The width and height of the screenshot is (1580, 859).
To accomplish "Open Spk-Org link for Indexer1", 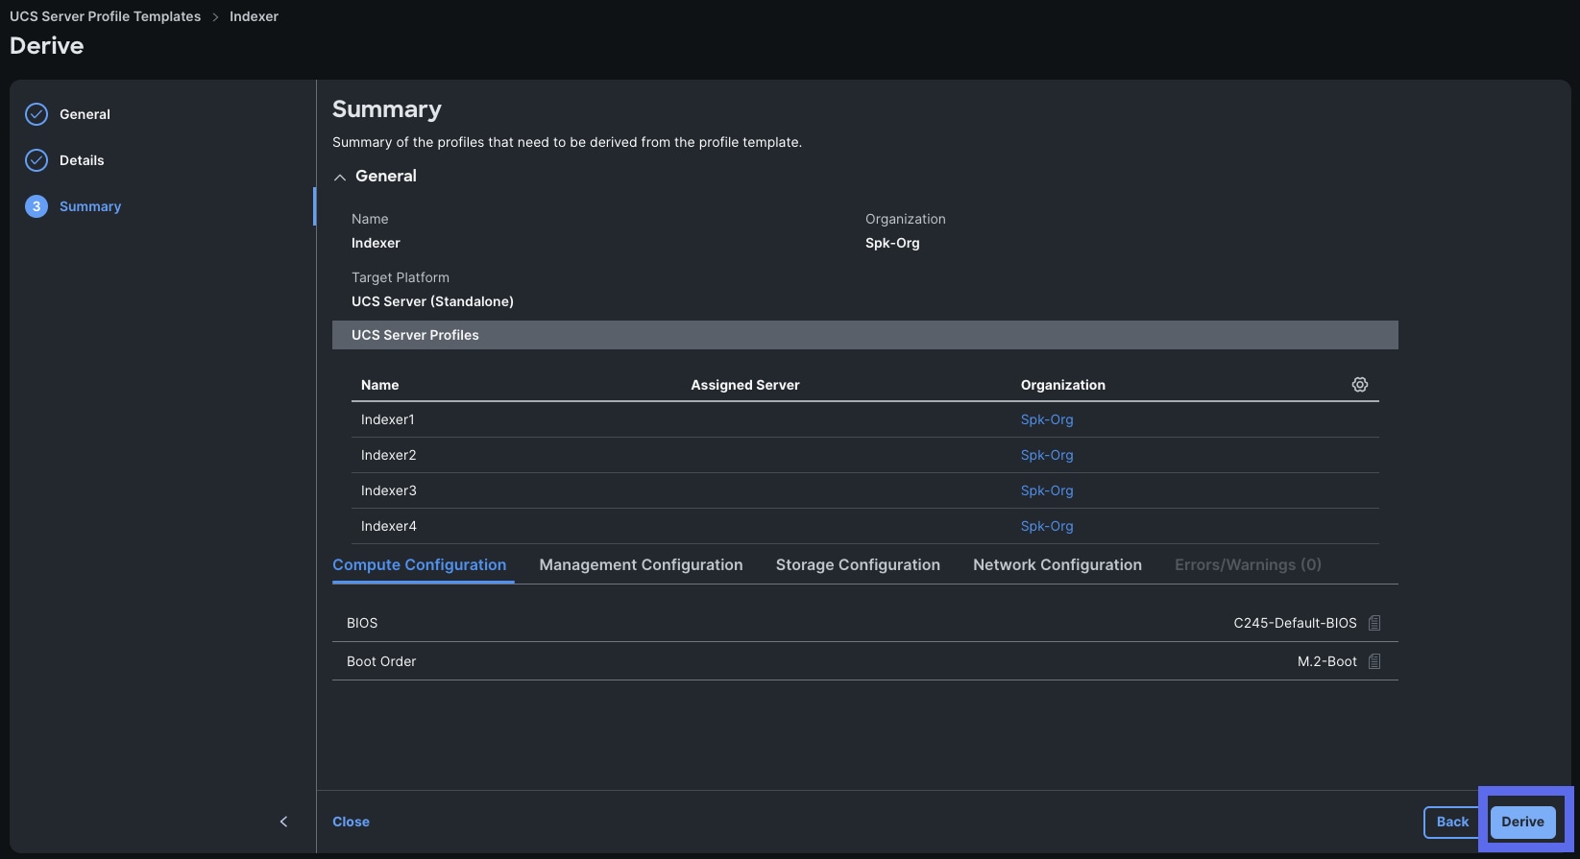I will coord(1046,419).
